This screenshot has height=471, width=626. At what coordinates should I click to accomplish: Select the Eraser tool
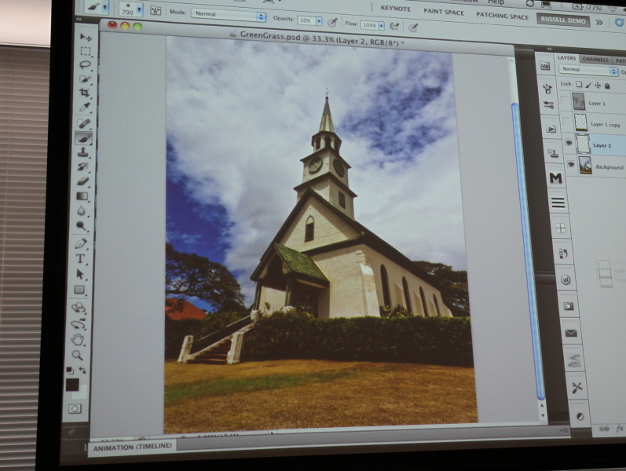pos(82,181)
